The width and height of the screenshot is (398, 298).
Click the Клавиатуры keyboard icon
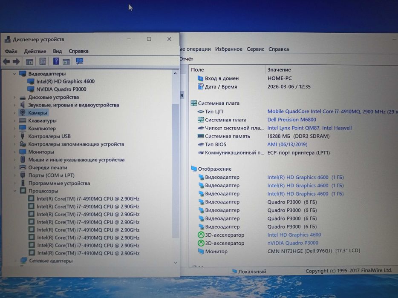click(23, 120)
